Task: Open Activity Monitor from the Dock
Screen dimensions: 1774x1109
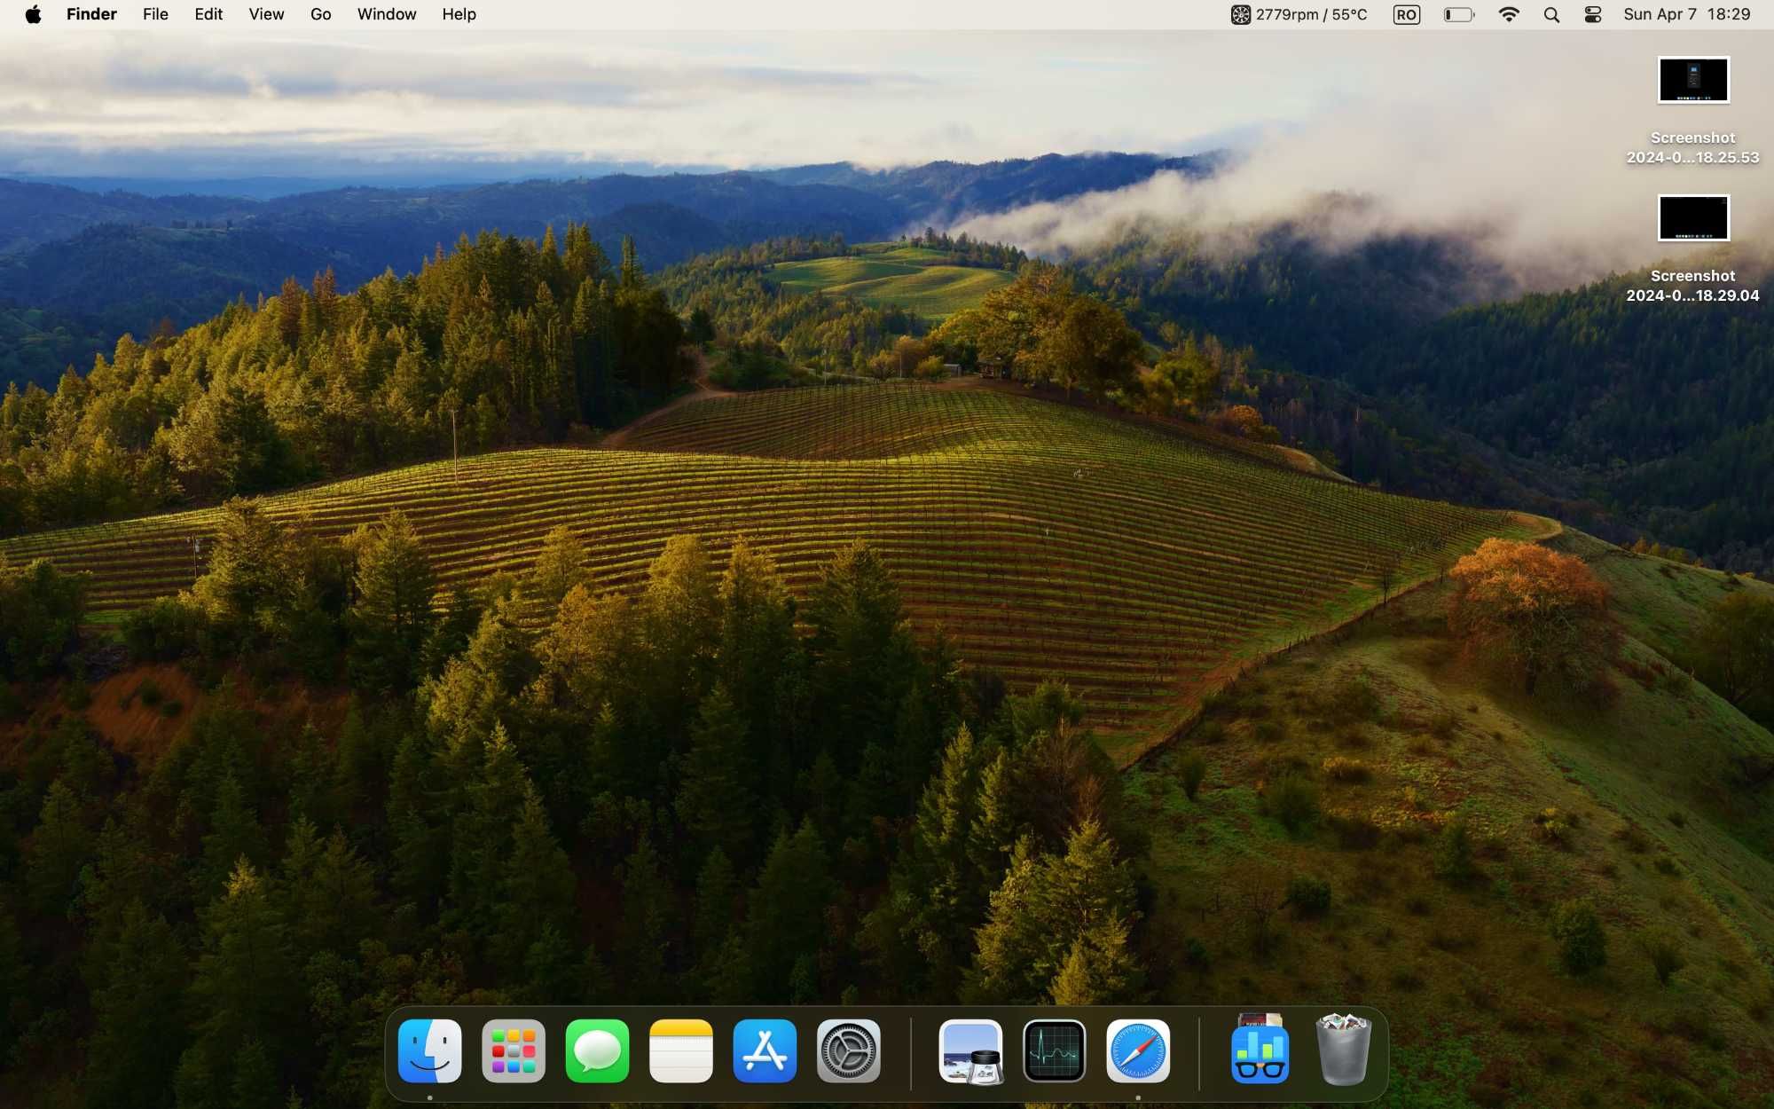Action: 1055,1051
